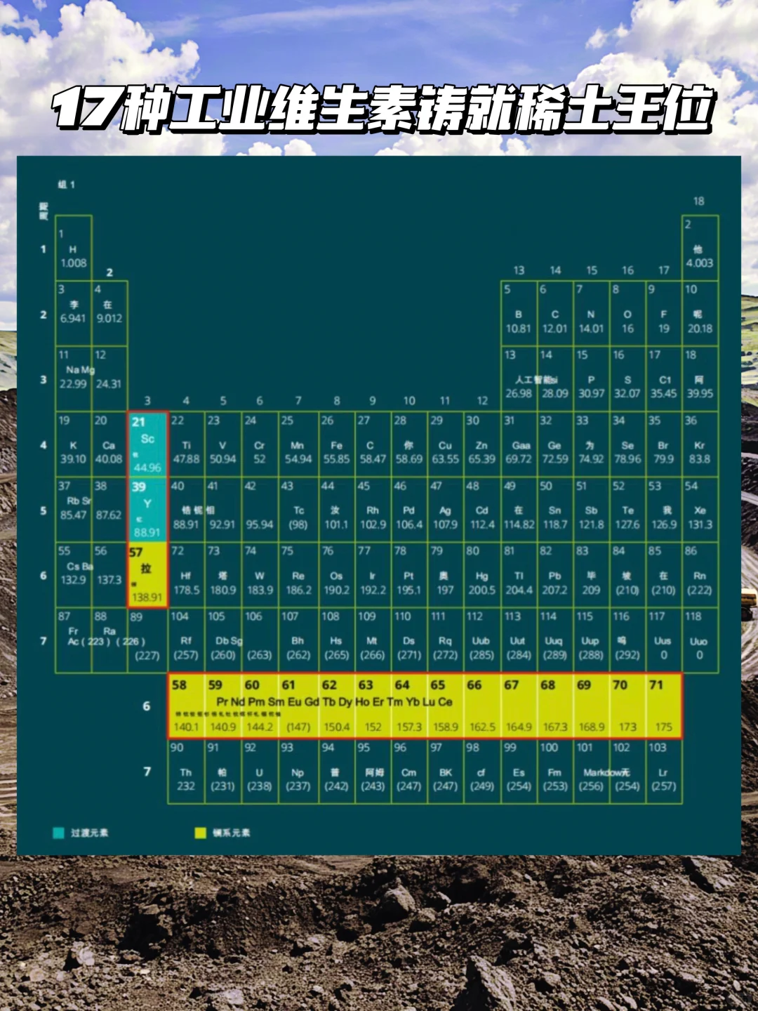Click the highlighted yttrium cell numbered 39
The width and height of the screenshot is (758, 1011).
(x=147, y=509)
